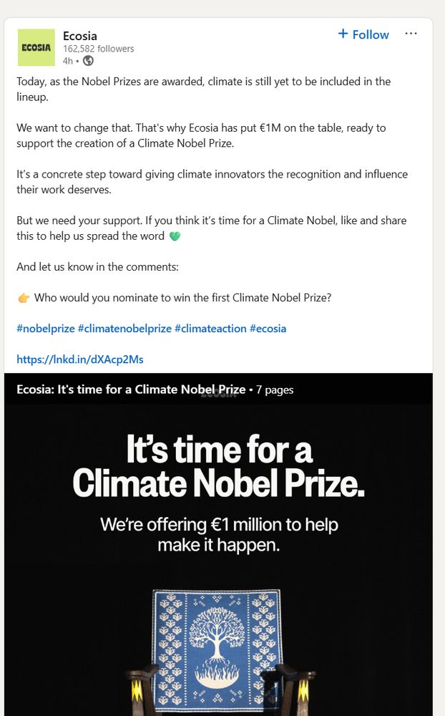The height and width of the screenshot is (716, 445).
Task: Click the #climatenobelprize hashtag
Action: 123,328
